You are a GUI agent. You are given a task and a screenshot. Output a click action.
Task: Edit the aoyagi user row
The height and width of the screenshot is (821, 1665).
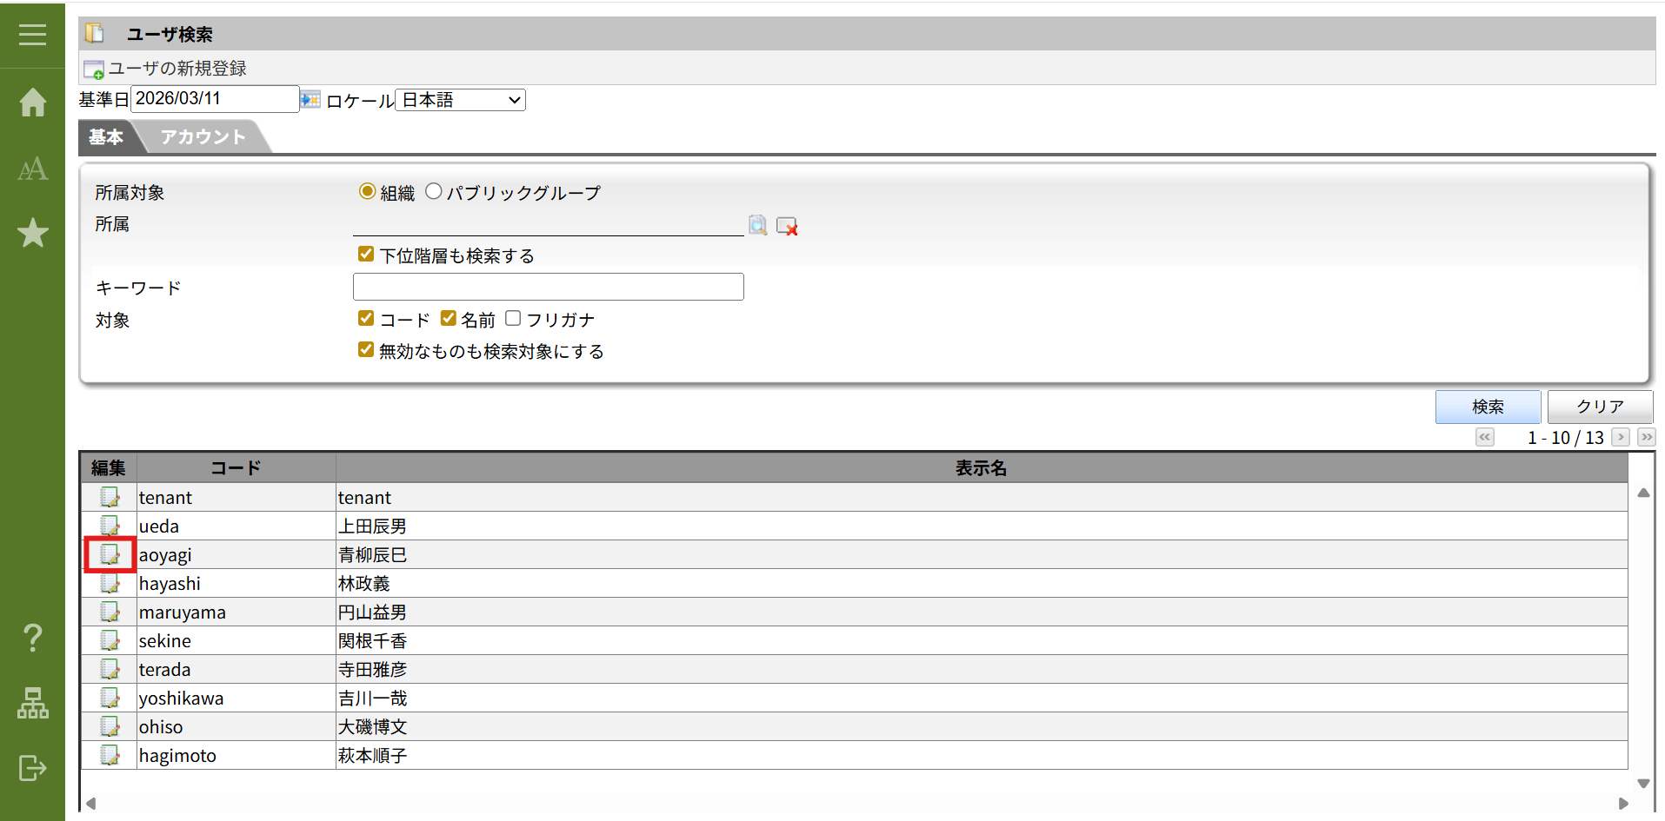110,554
